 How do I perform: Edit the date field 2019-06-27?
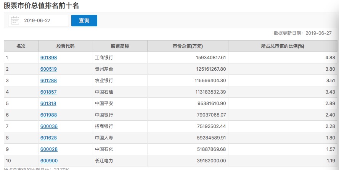tap(39, 21)
